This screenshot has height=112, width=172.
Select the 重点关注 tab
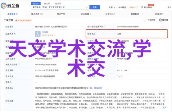[37, 14]
